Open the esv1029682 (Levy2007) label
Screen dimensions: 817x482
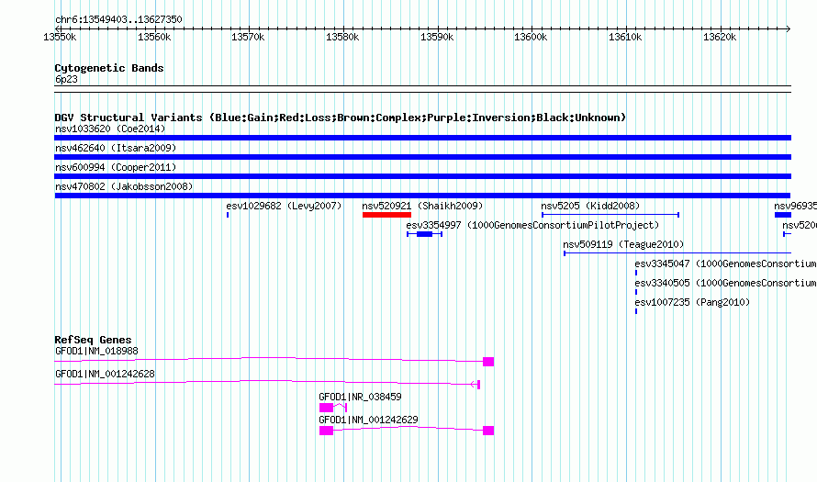(284, 206)
